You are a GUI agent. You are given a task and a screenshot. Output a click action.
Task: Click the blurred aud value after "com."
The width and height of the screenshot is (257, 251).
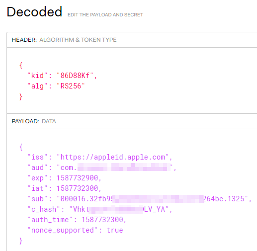click(124, 167)
